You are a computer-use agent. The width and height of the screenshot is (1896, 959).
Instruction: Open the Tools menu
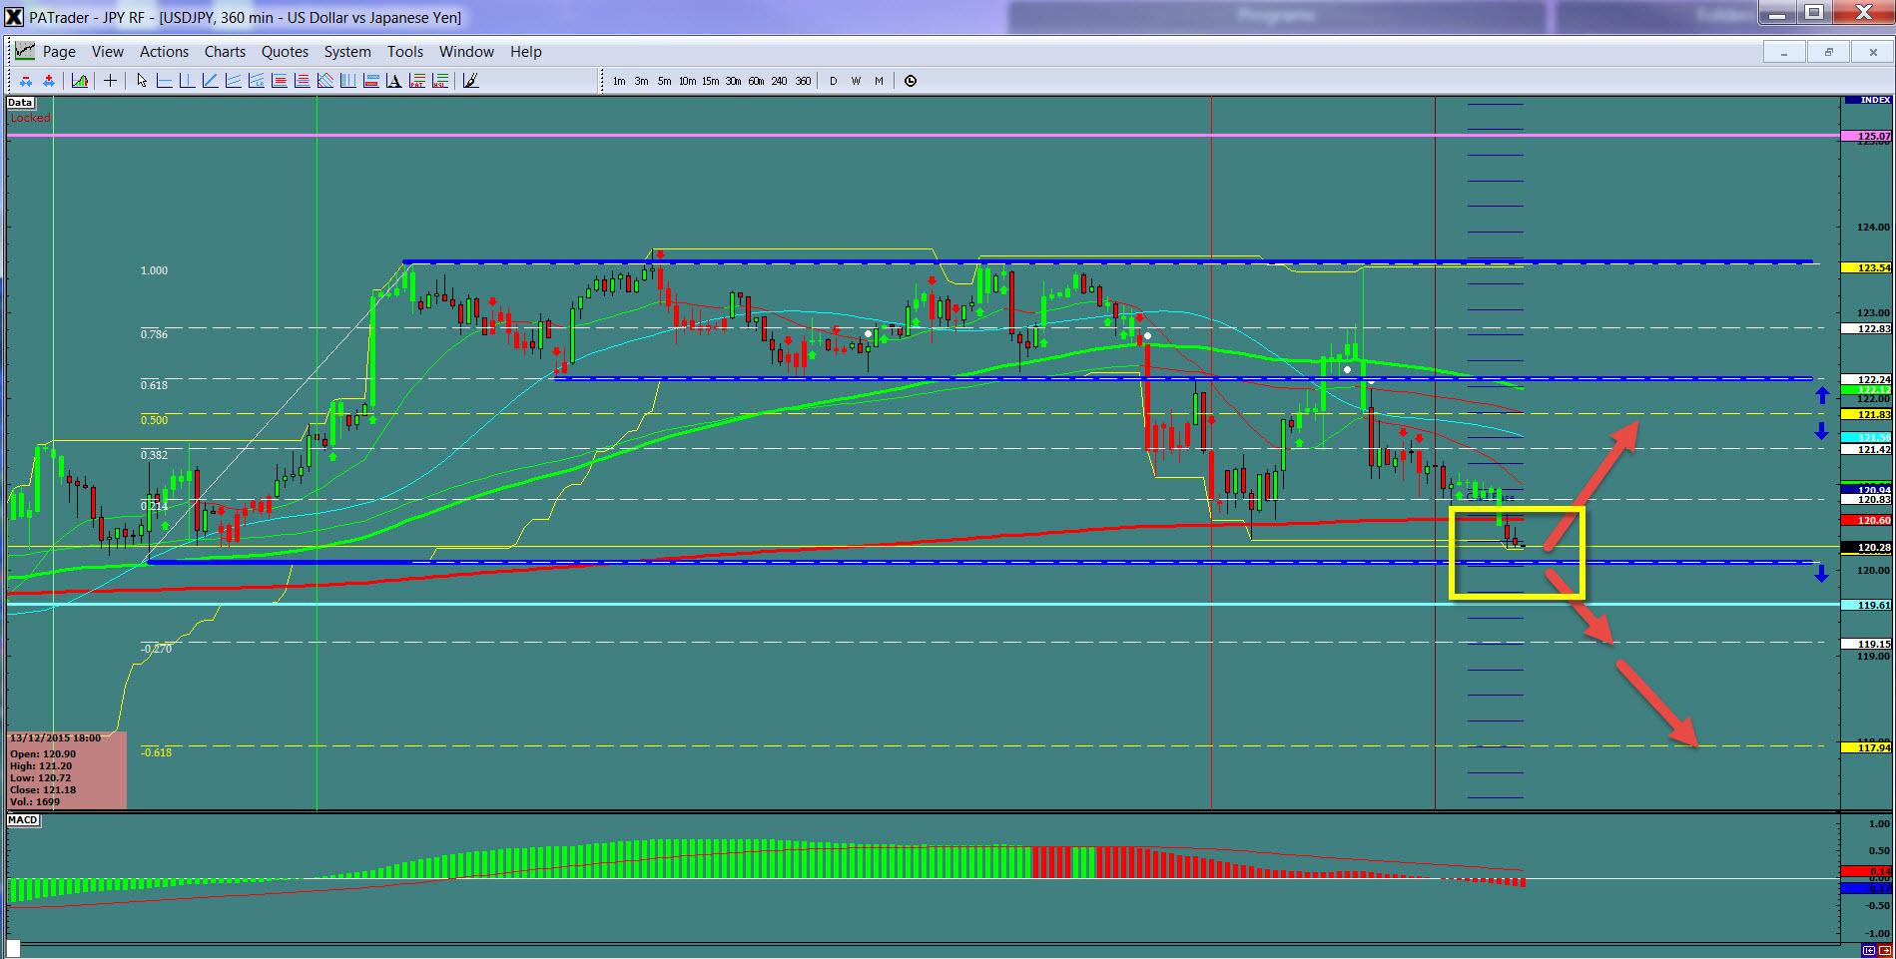(405, 52)
